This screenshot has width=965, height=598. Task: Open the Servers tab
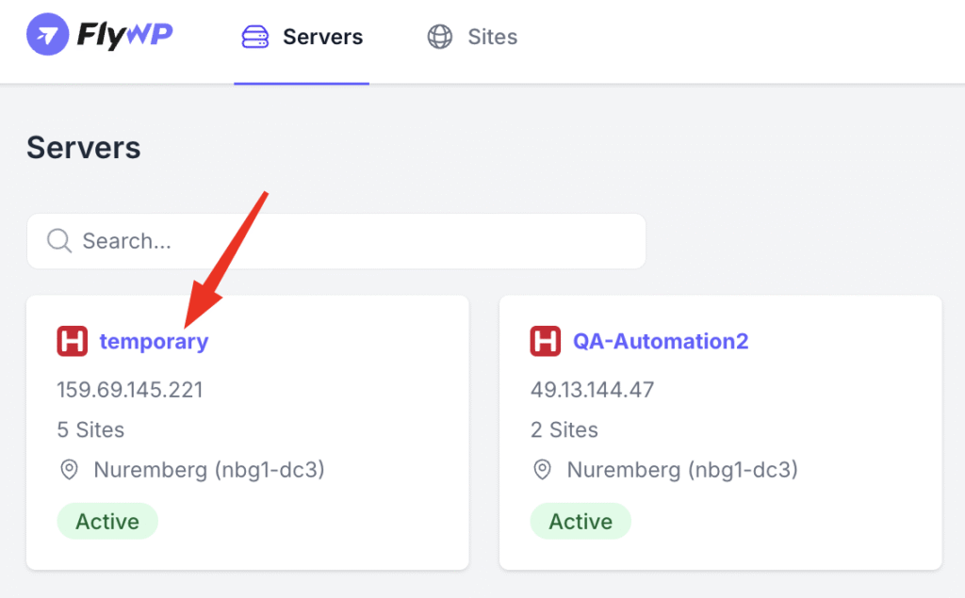tap(302, 37)
